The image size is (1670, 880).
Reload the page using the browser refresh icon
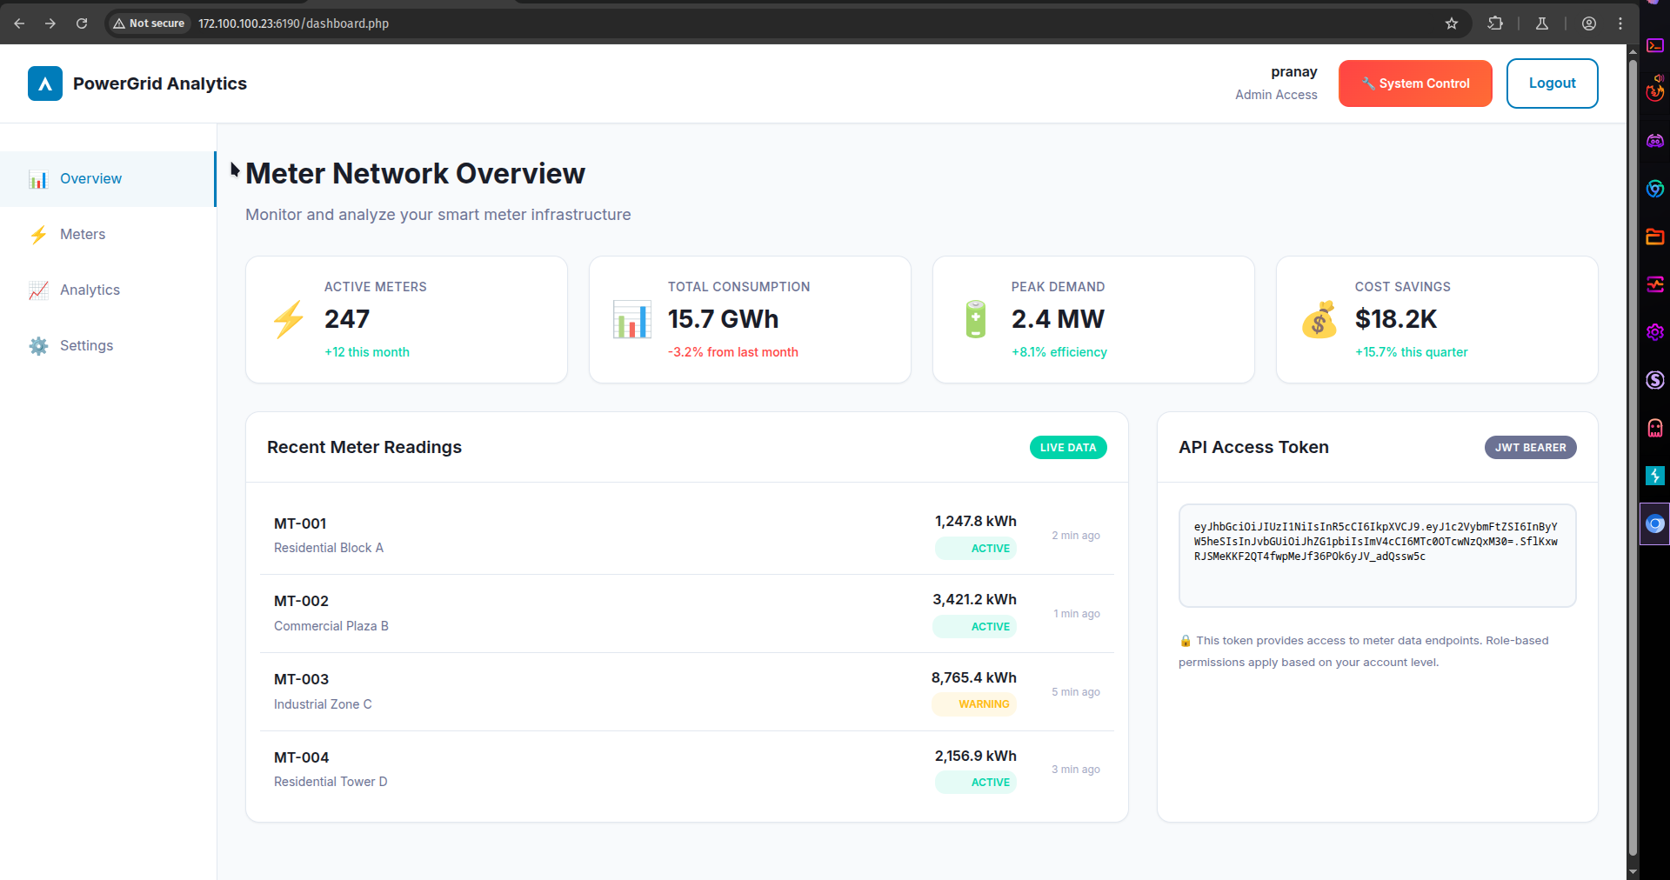[82, 23]
